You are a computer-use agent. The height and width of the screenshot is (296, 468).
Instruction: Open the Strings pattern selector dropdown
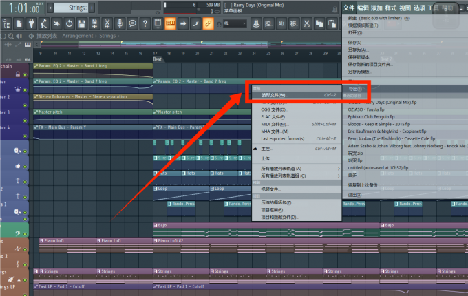[x=72, y=8]
